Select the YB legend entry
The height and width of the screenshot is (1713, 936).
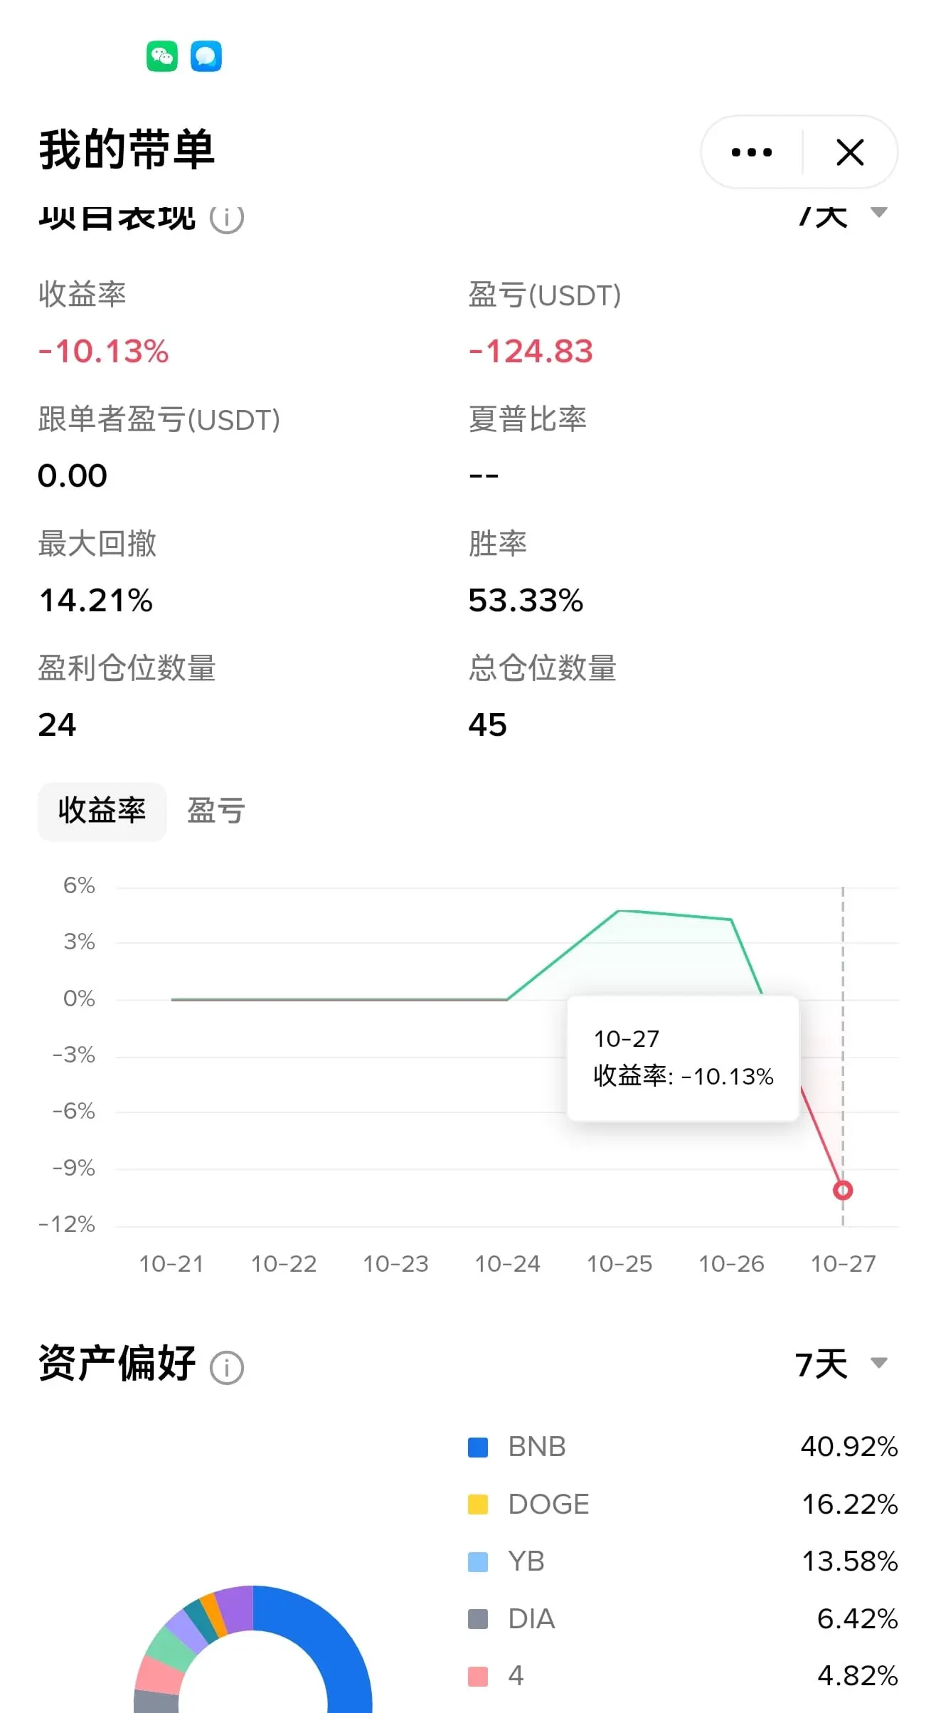(x=526, y=1561)
